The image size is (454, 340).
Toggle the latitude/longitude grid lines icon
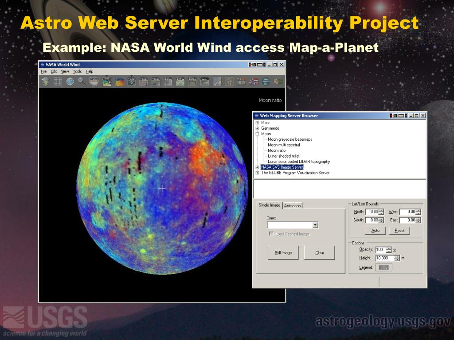pyautogui.click(x=58, y=81)
